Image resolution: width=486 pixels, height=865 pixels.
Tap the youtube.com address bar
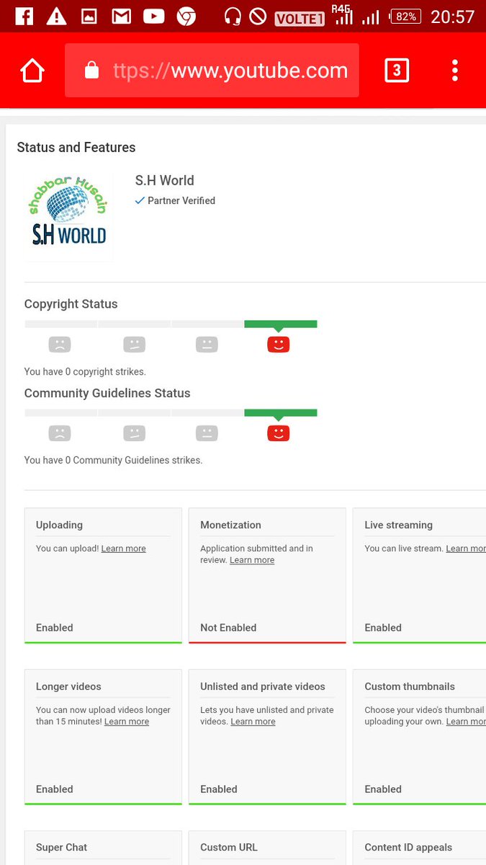pyautogui.click(x=212, y=71)
